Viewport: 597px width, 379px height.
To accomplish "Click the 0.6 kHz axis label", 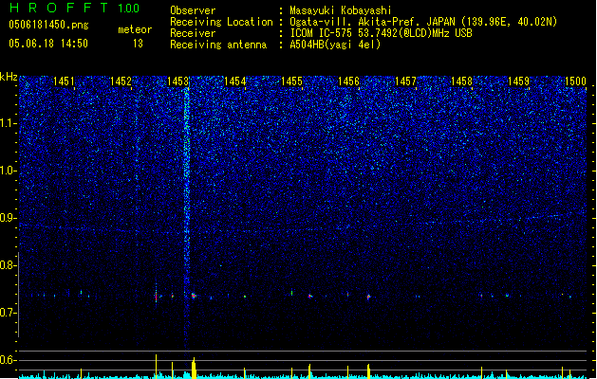I will coord(9,360).
